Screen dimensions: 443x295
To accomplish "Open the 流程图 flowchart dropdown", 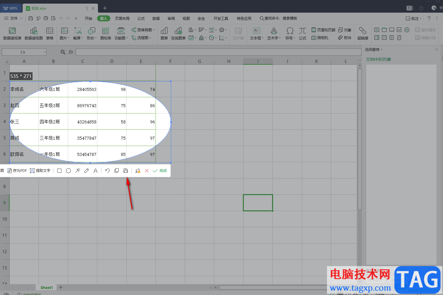I will [x=141, y=38].
